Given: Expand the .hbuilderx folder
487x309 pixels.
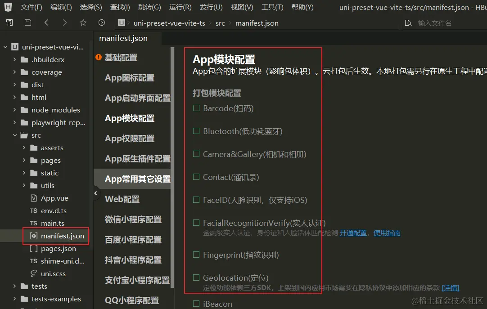Looking at the screenshot, I should click(14, 59).
